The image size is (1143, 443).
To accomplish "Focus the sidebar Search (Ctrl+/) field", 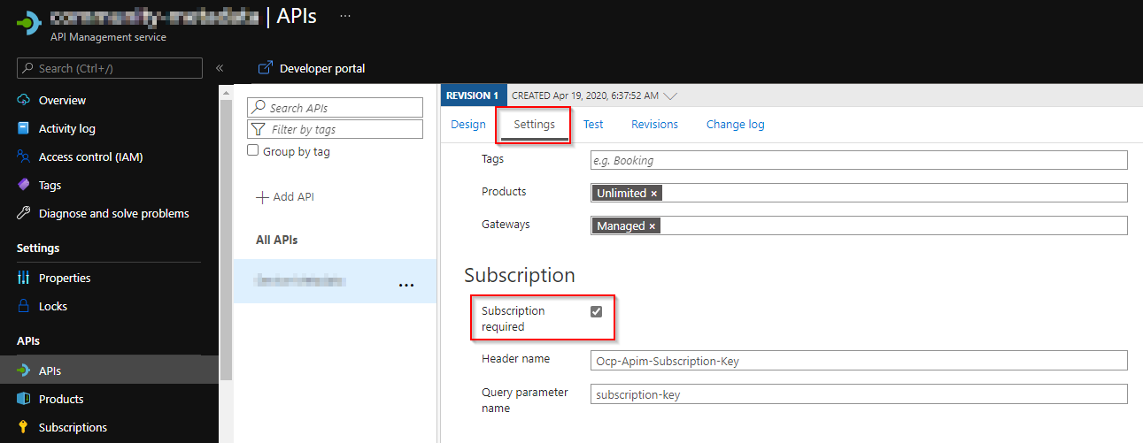I will tap(110, 68).
